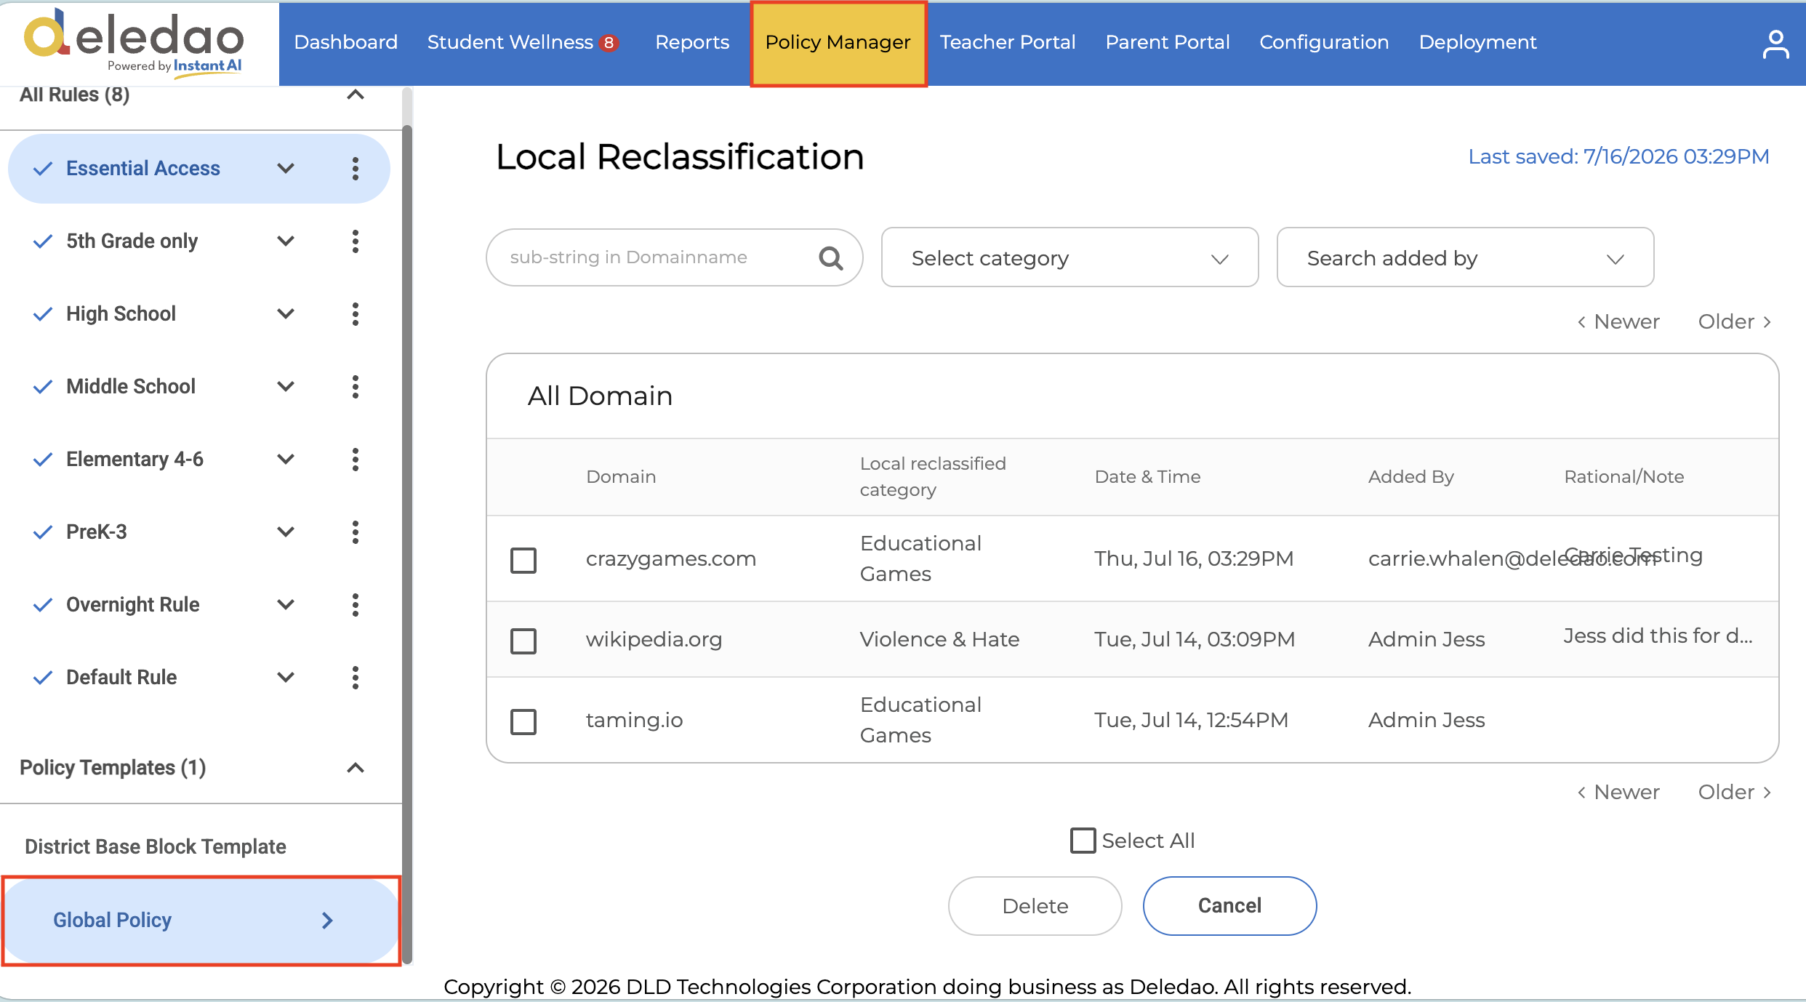Click the bottom Older pagination link
This screenshot has height=1002, width=1806.
pyautogui.click(x=1735, y=792)
